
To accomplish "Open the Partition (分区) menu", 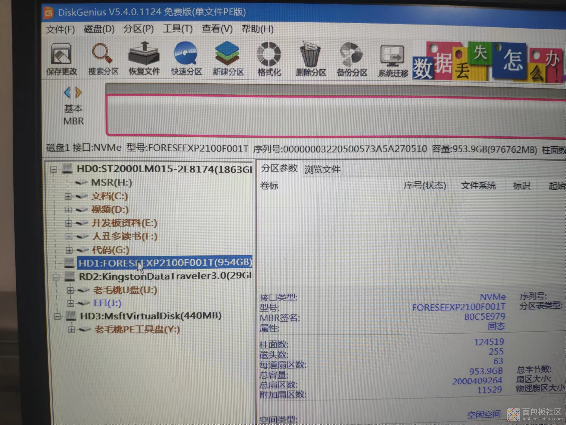I will pos(139,29).
